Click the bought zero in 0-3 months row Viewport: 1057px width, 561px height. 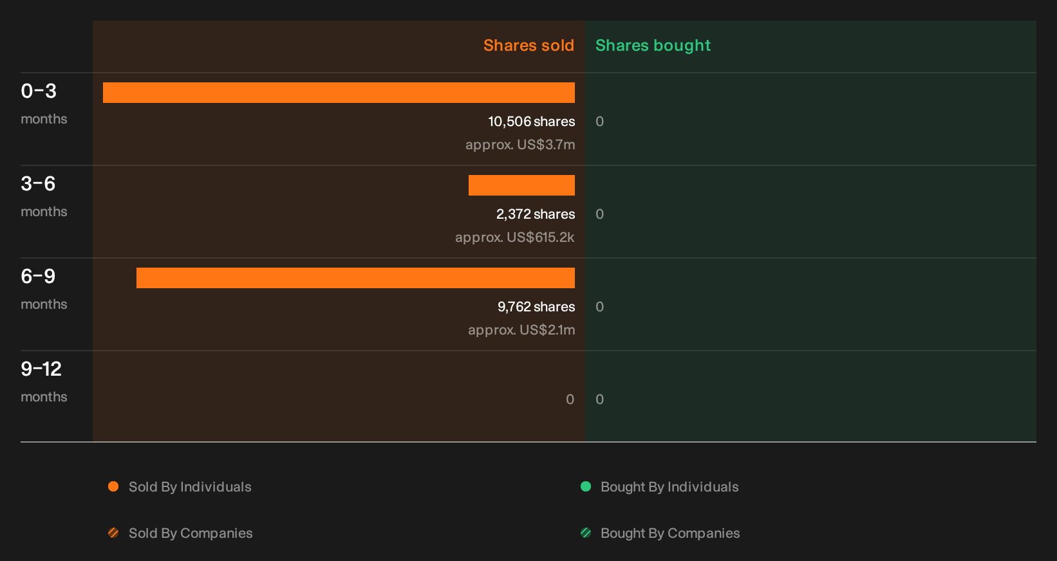600,122
